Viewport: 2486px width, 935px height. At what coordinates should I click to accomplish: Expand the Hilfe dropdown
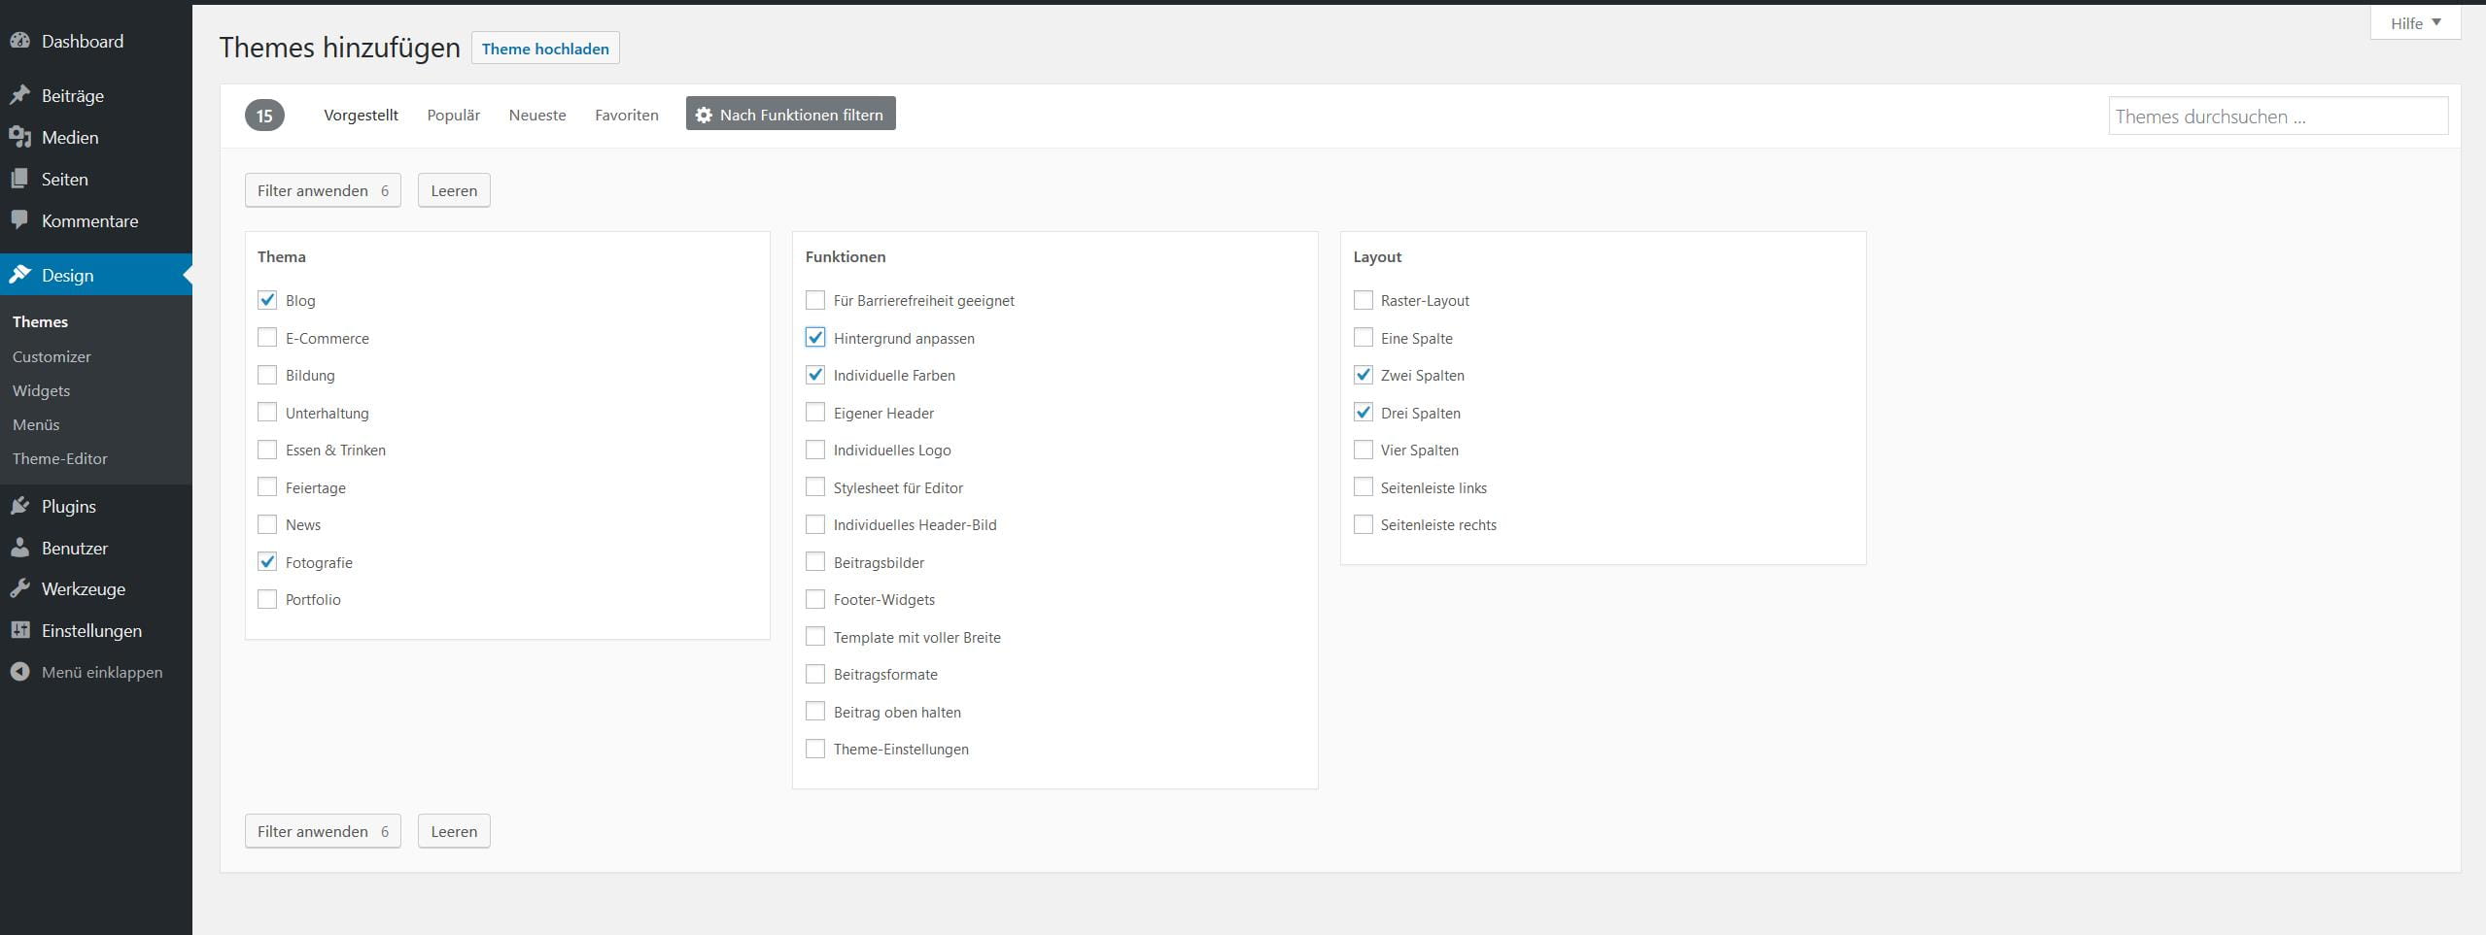[2415, 23]
